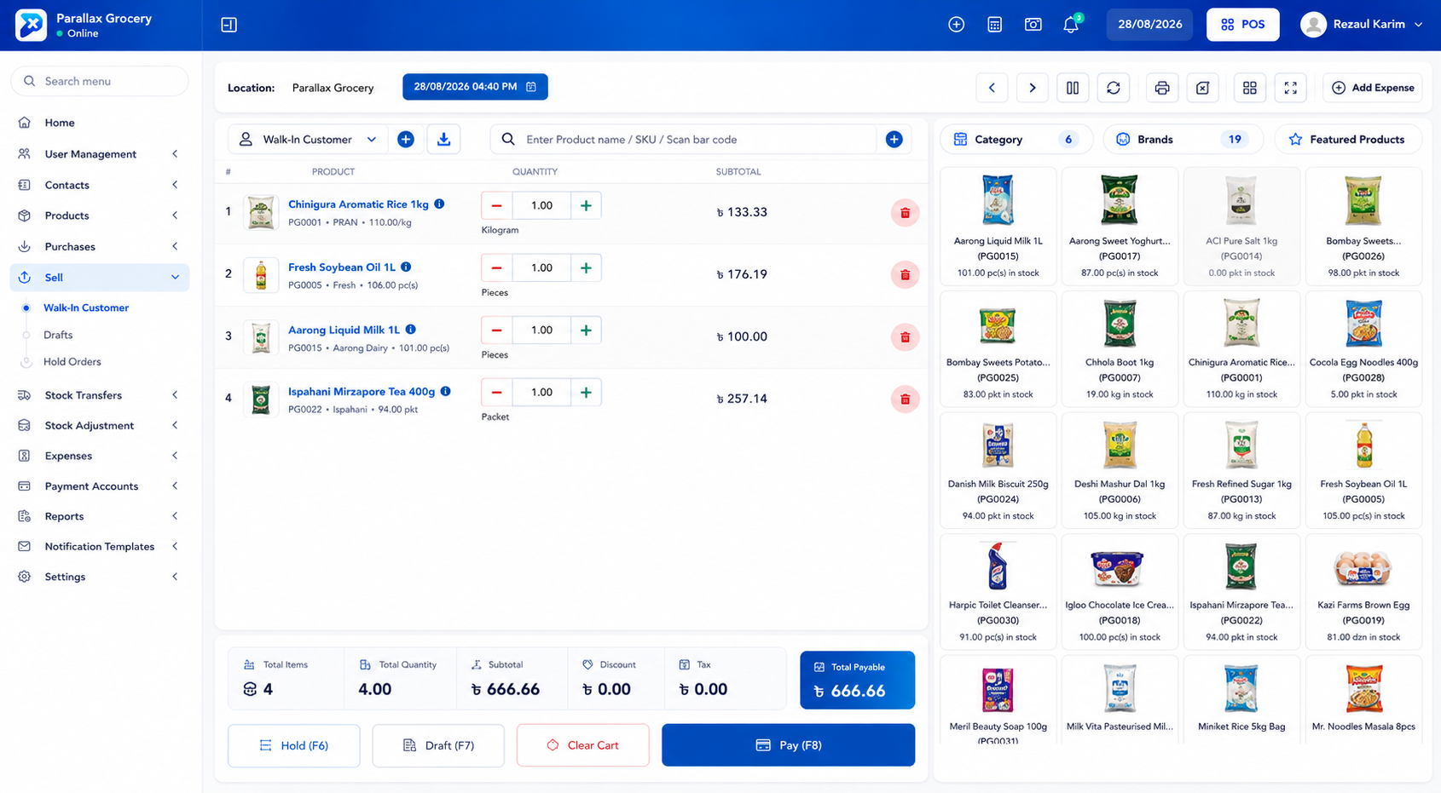Viewport: 1441px width, 793px height.
Task: Click the Hold (F6) button
Action: (x=293, y=745)
